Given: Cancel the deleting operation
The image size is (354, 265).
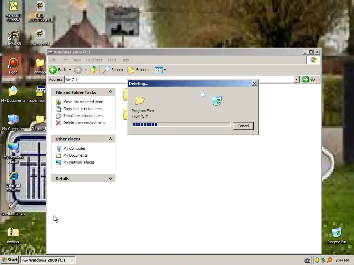Looking at the screenshot, I should click(243, 126).
